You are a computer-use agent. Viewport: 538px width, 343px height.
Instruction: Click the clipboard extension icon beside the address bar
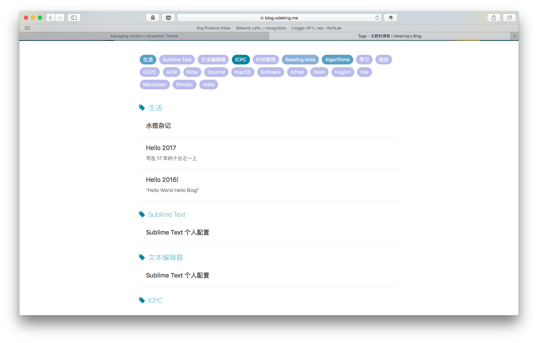click(x=390, y=17)
